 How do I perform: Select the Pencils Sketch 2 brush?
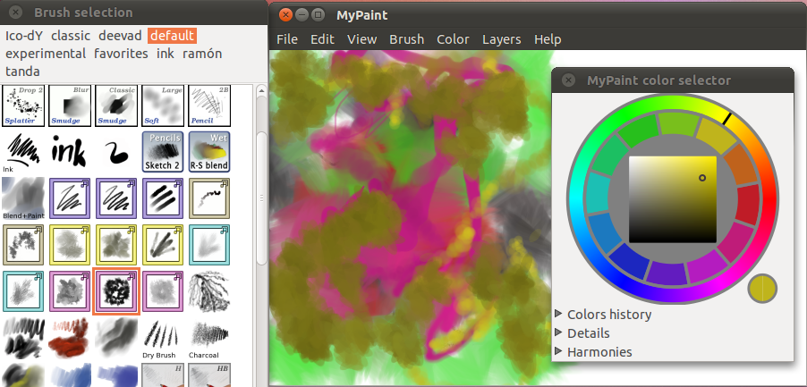[x=163, y=152]
